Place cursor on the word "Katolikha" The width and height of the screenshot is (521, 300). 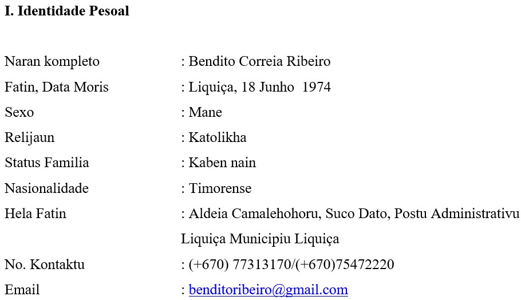pos(218,138)
